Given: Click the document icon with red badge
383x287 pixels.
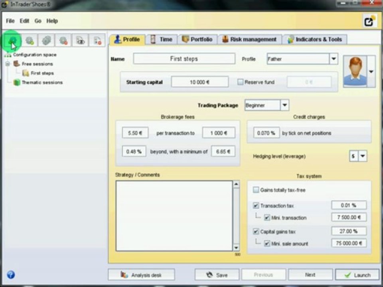Looking at the screenshot, I should pyautogui.click(x=97, y=41).
